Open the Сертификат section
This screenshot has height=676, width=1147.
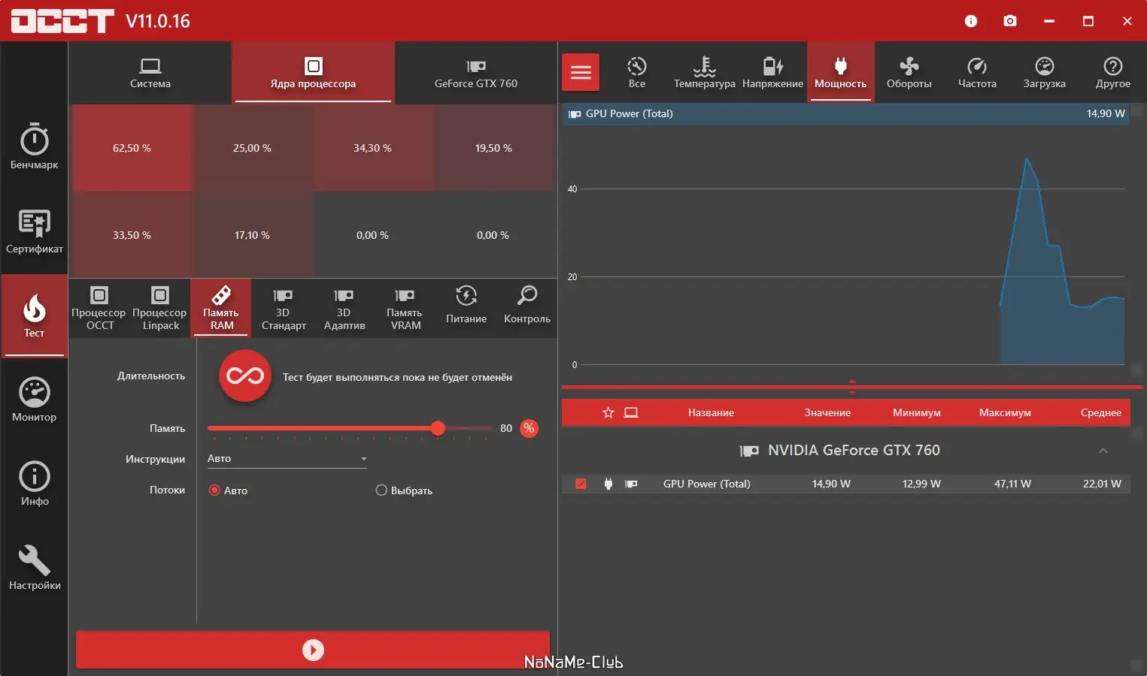coord(35,231)
